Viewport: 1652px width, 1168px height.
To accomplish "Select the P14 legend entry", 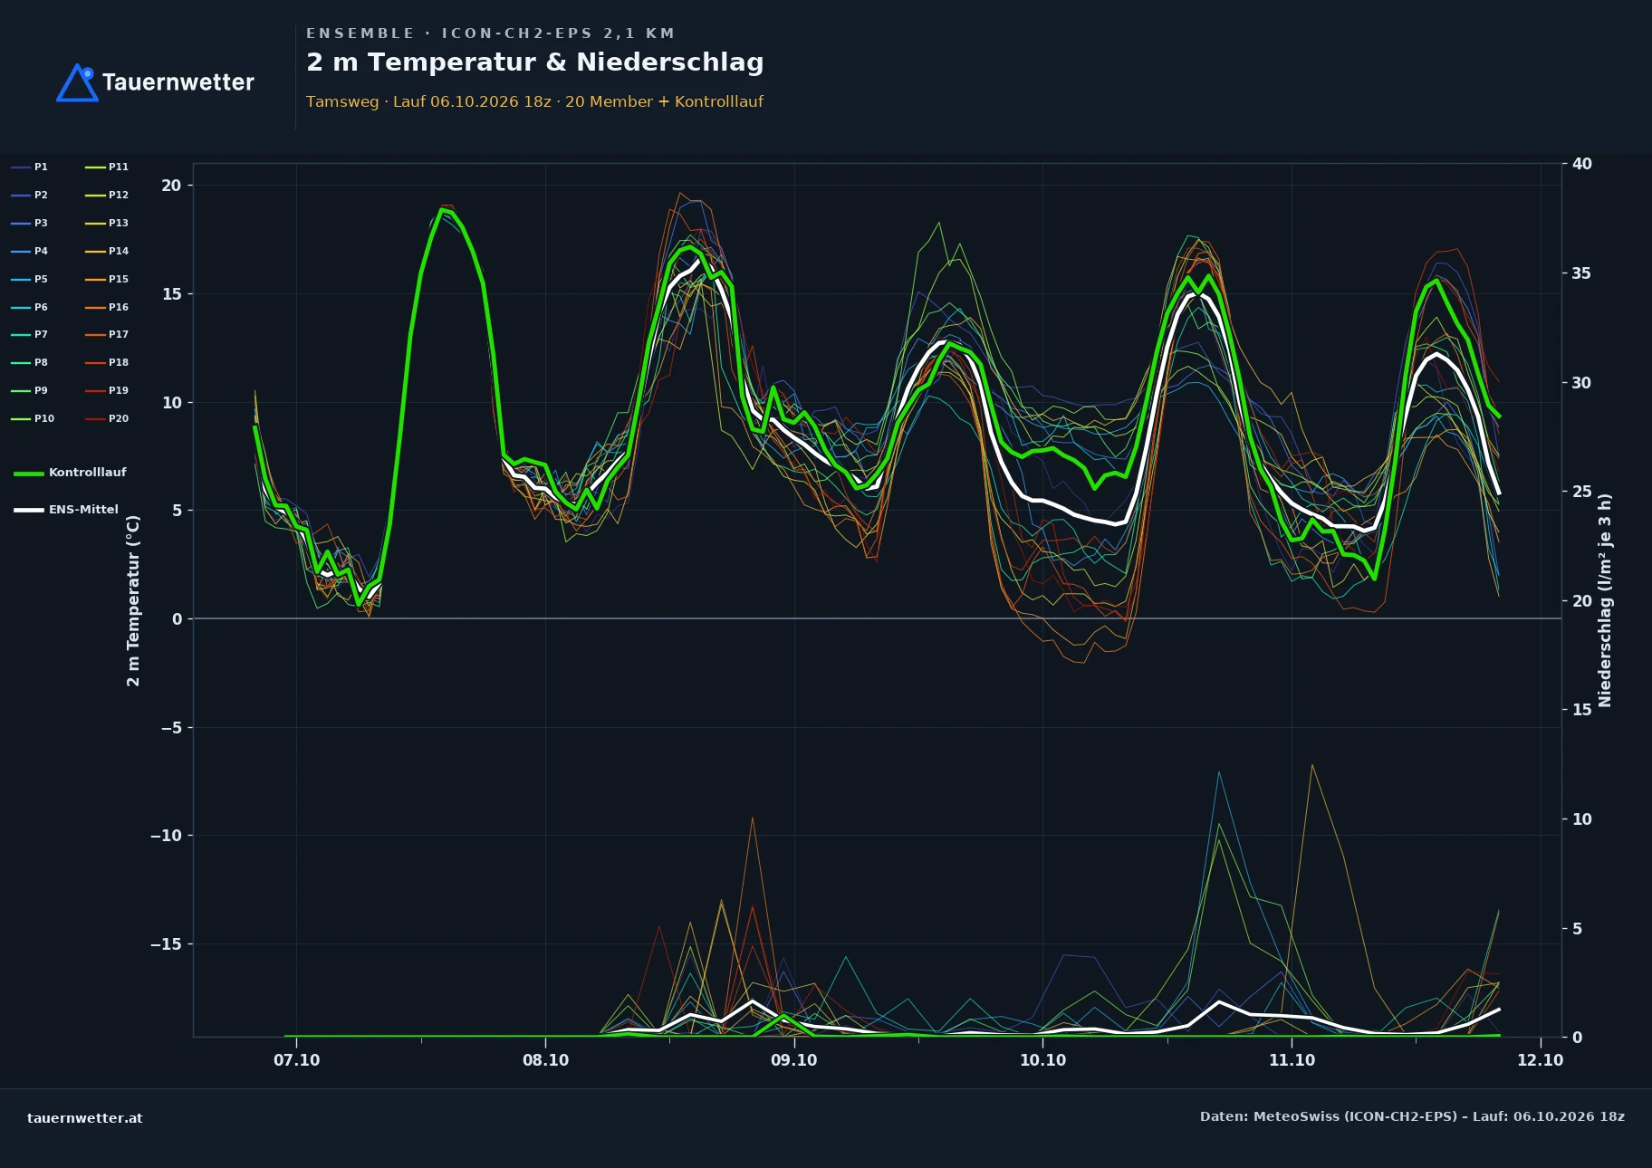I will tap(107, 251).
